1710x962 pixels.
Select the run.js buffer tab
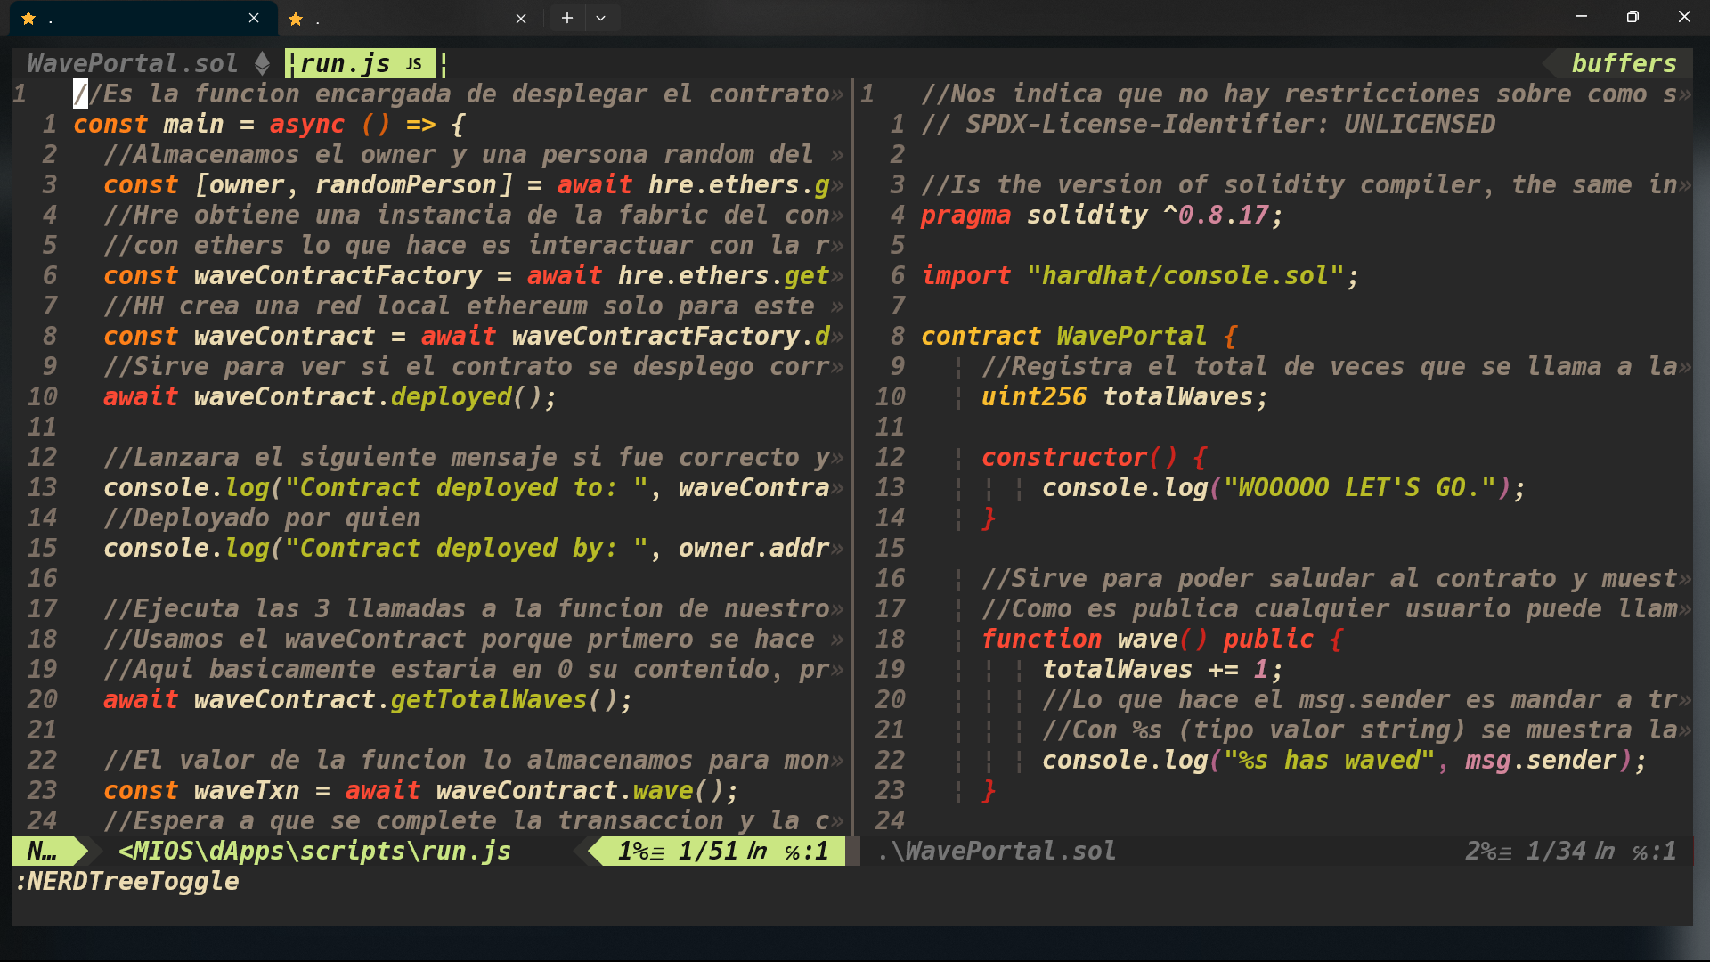coord(345,63)
